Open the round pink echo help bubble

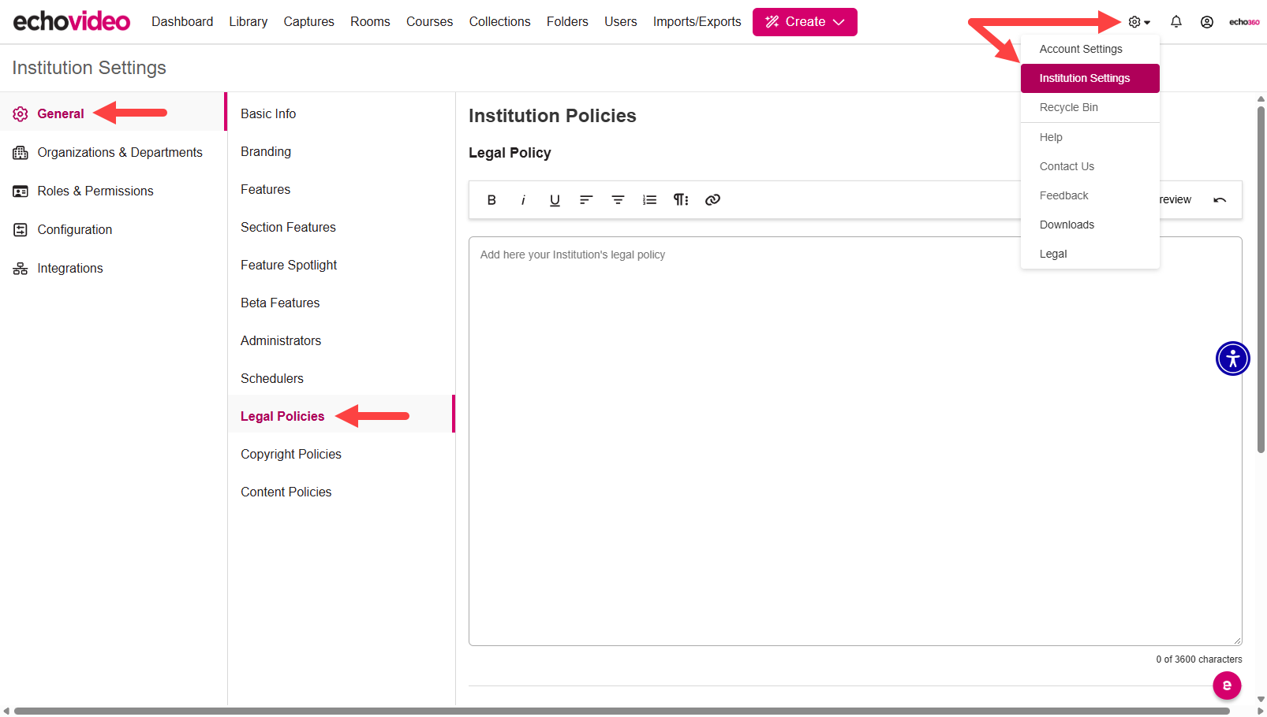[x=1227, y=685]
